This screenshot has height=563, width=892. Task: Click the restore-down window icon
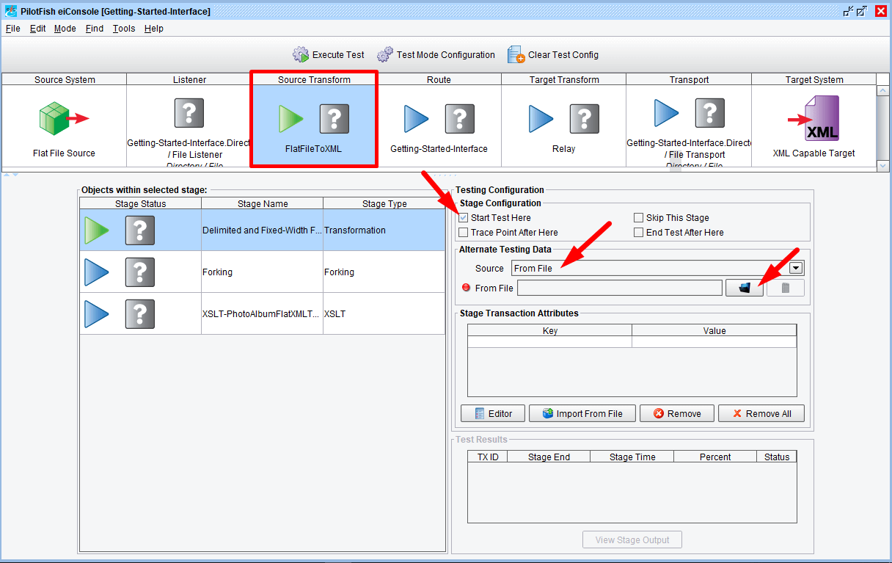849,11
